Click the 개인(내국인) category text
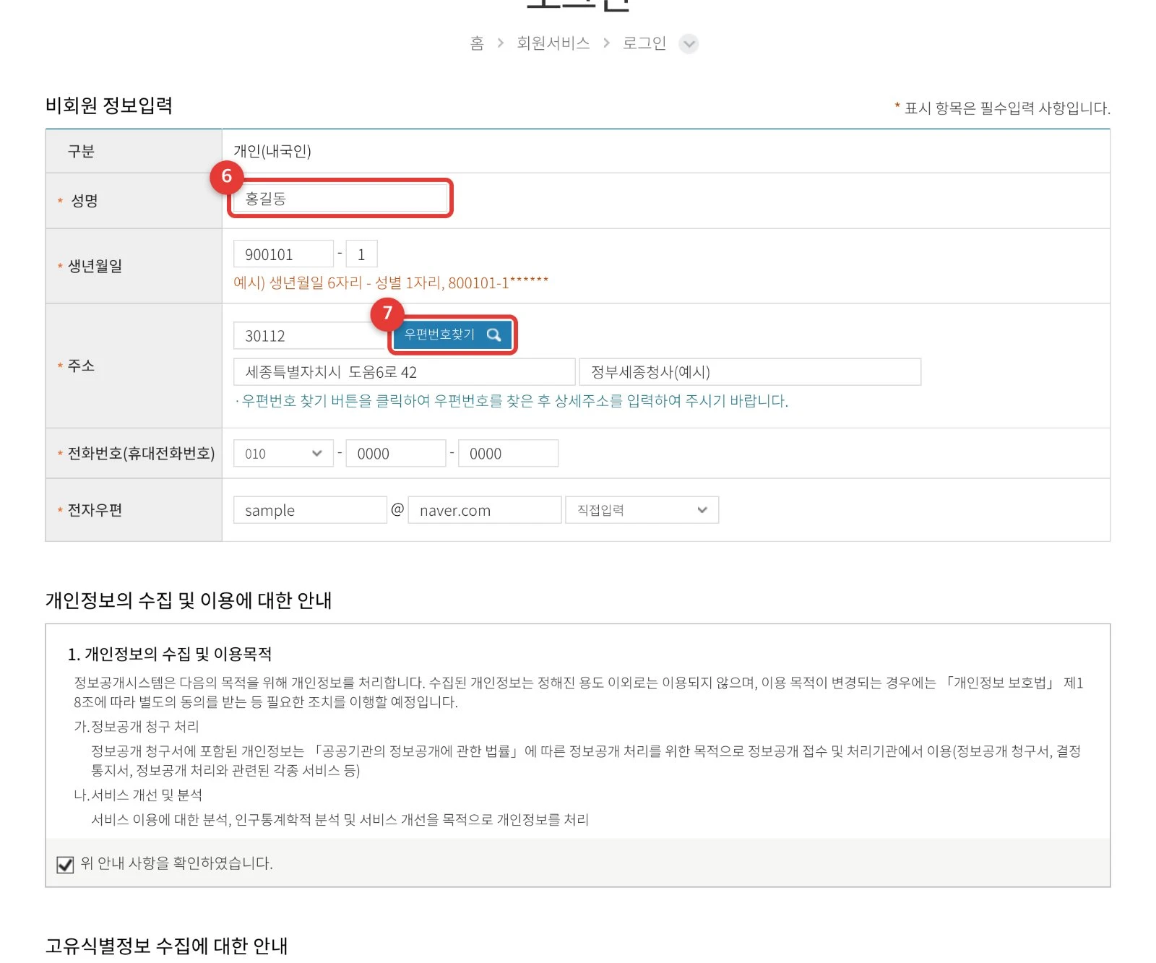 (272, 151)
